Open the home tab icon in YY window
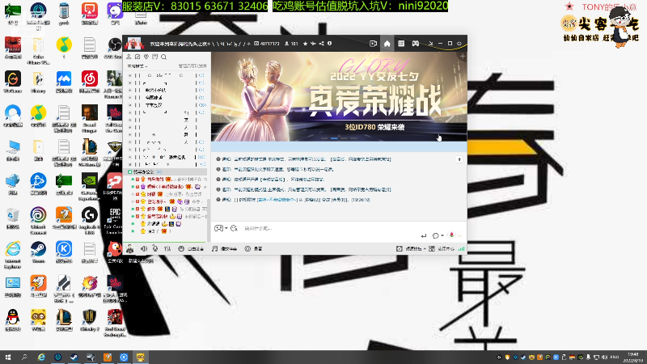 (x=387, y=44)
